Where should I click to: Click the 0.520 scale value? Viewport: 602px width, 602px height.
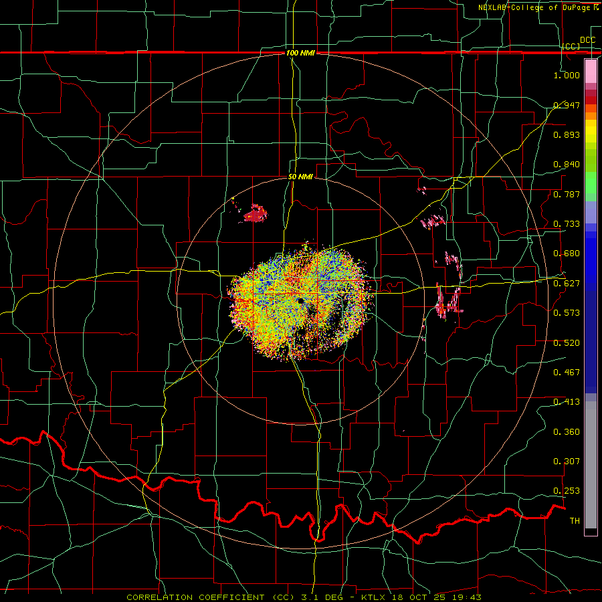[567, 343]
